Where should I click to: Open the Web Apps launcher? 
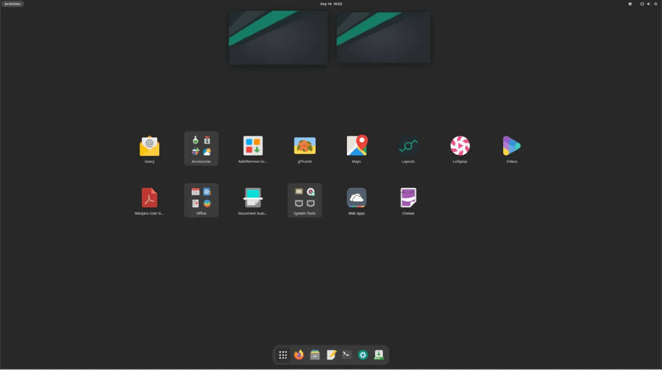click(356, 198)
